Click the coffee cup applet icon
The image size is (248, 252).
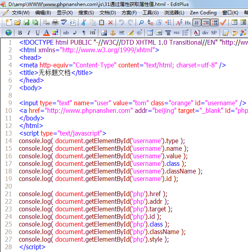[234, 33]
